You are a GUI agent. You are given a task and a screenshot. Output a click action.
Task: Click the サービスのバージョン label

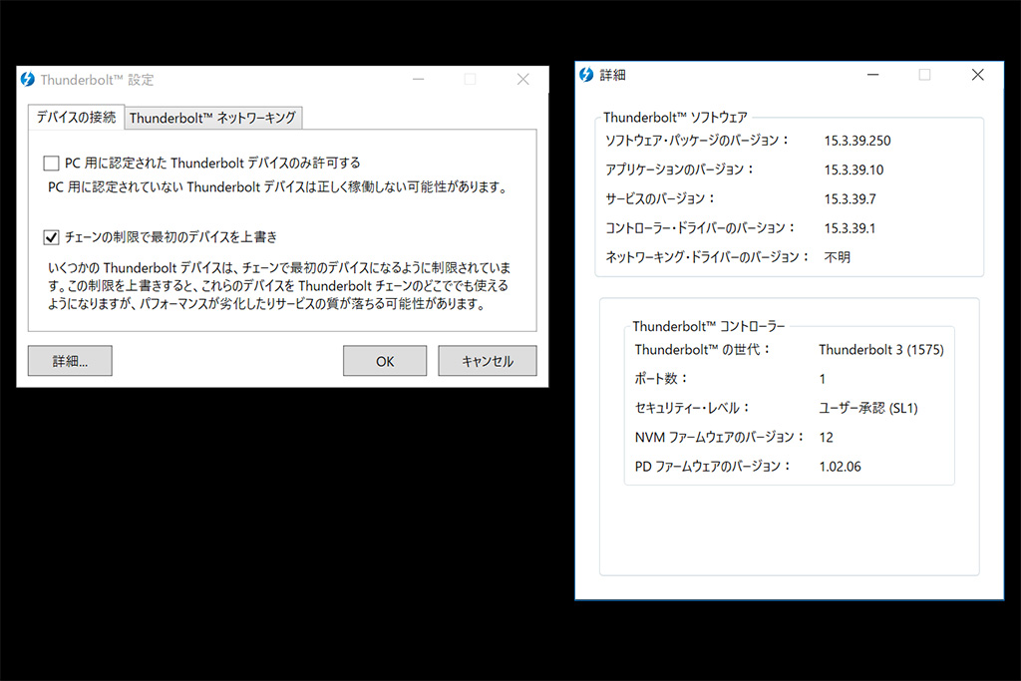(x=660, y=198)
